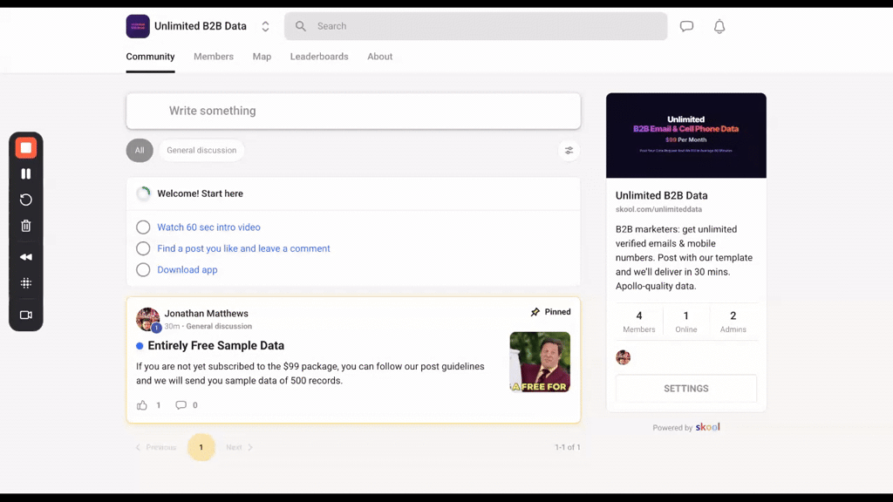Stop the screen recording with the red button
This screenshot has height=502, width=893.
click(x=25, y=148)
